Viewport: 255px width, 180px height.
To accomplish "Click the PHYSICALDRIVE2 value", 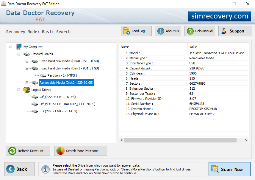I will [x=202, y=114].
